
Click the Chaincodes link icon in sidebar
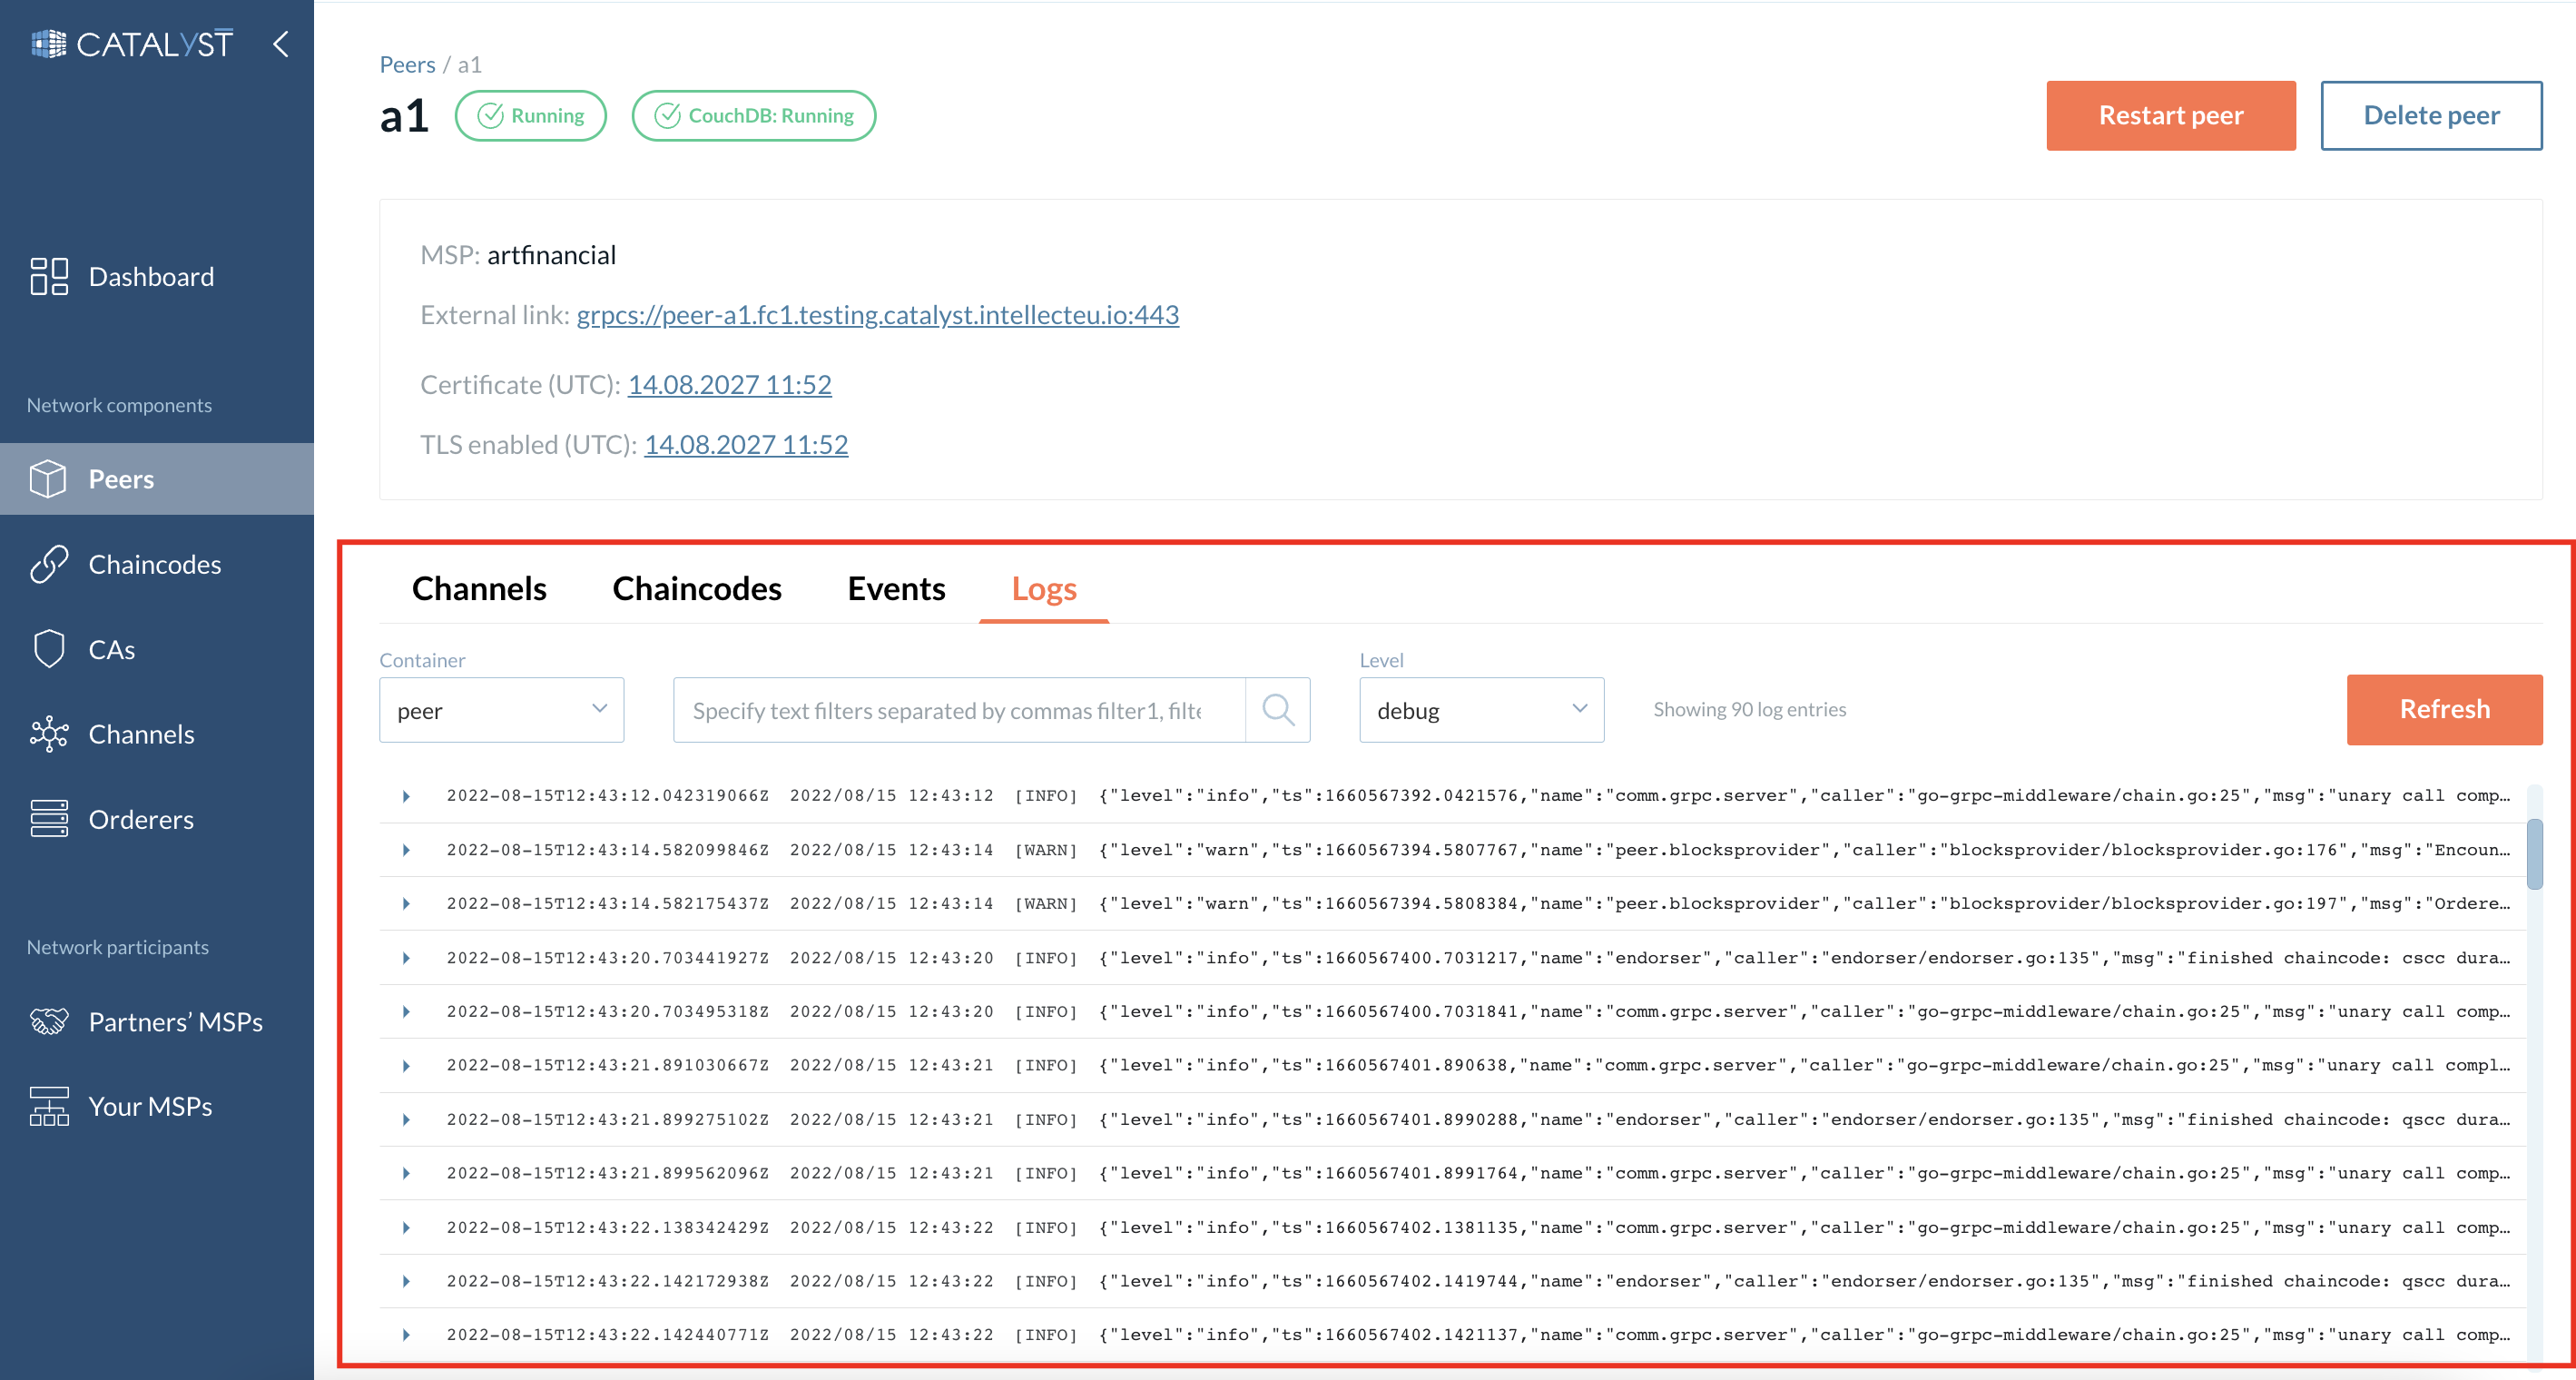pos(48,564)
